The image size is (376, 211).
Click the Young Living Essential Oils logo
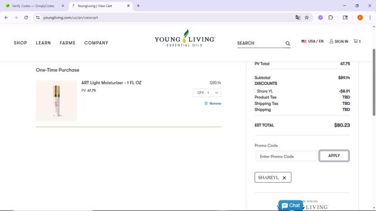(185, 38)
